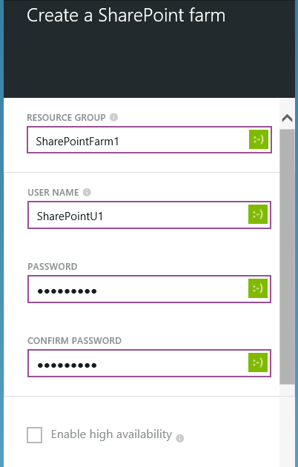Focus the Confirm Password input field
This screenshot has width=298, height=467.
[x=149, y=363]
